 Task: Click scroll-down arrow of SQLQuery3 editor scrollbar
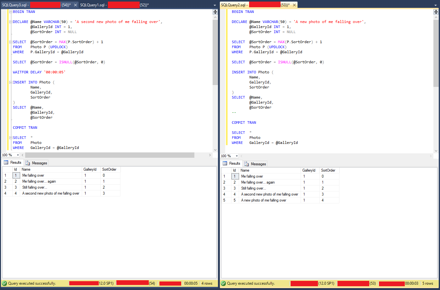(x=215, y=150)
